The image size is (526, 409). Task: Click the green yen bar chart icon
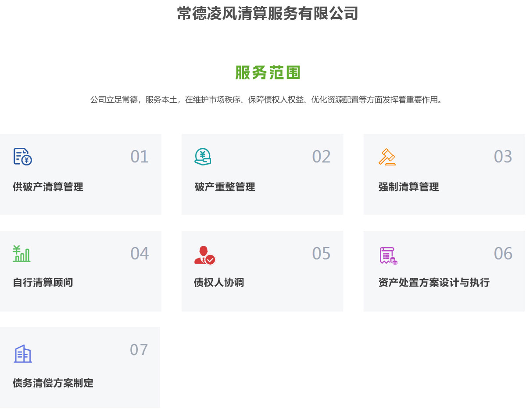(x=21, y=254)
